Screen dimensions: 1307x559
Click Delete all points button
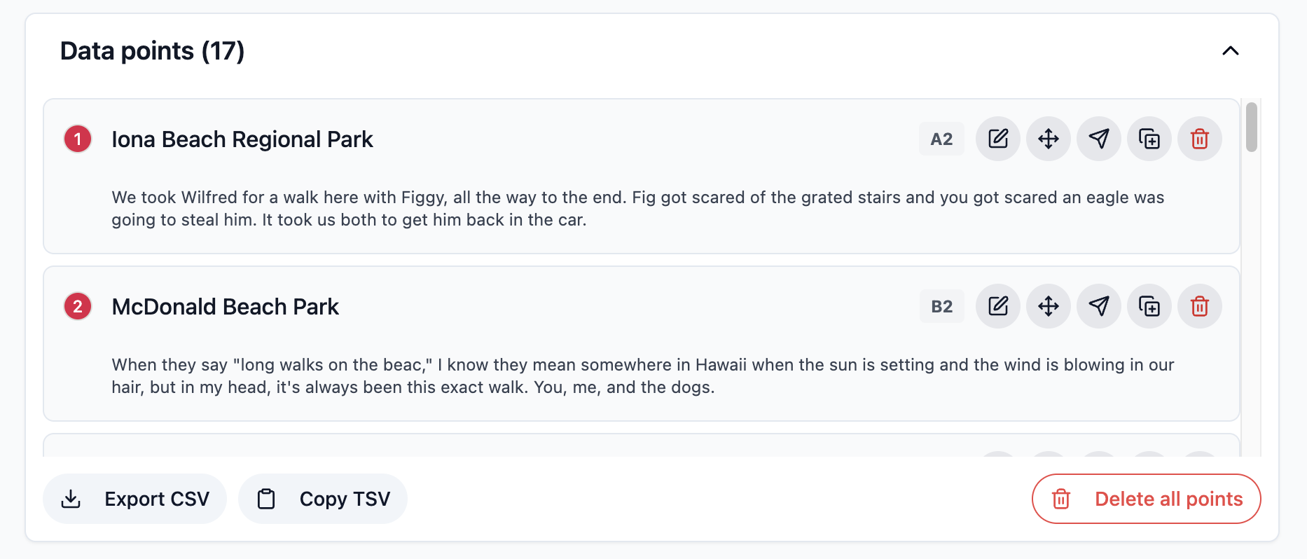coord(1147,499)
